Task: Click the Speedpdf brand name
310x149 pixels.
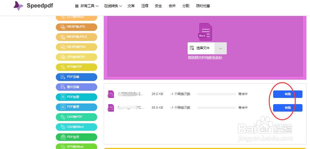Action: click(40, 6)
